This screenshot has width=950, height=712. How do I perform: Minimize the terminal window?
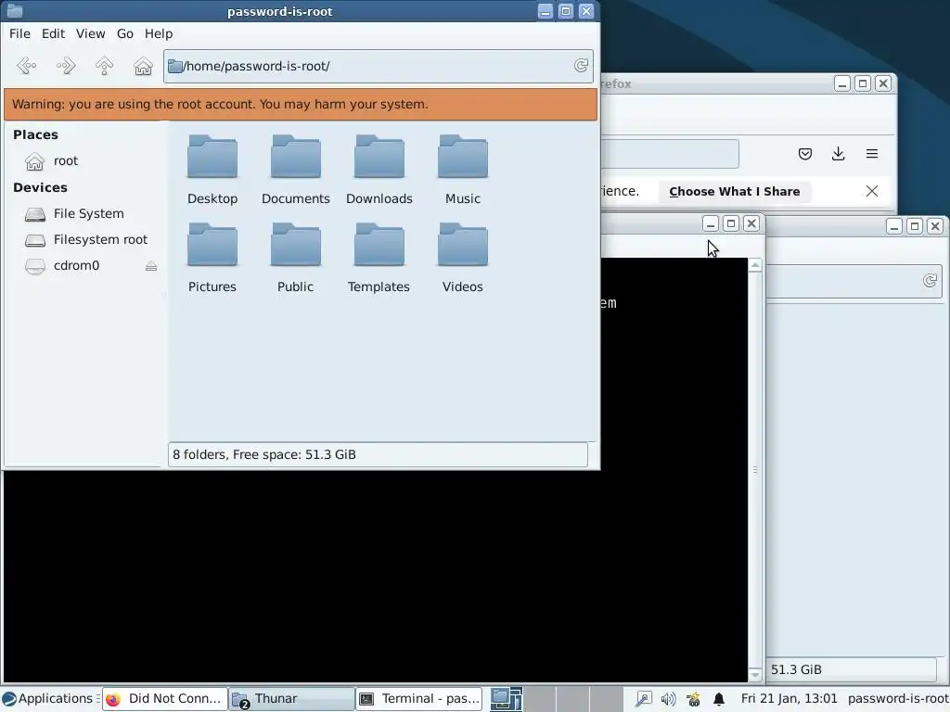click(x=711, y=224)
